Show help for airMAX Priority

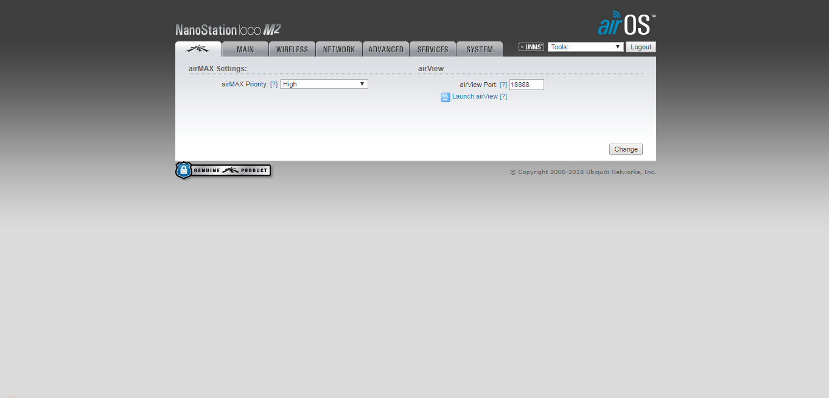tap(274, 85)
